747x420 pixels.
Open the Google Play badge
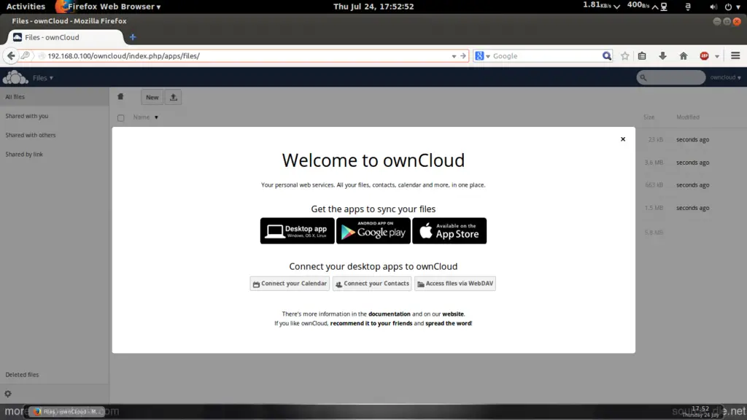tap(373, 231)
